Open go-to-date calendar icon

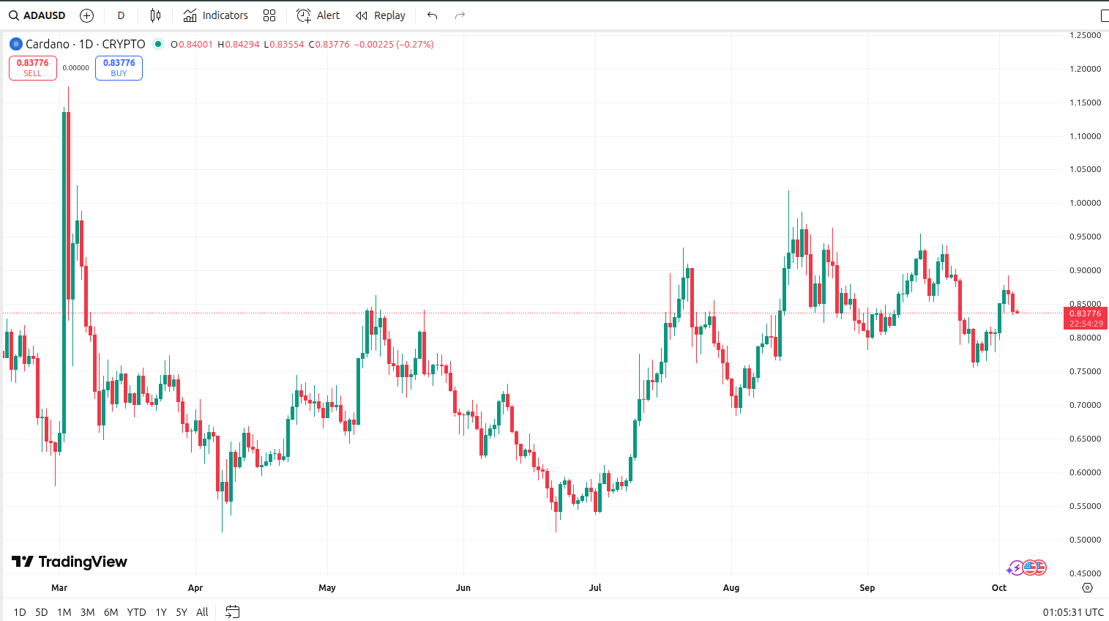[233, 612]
